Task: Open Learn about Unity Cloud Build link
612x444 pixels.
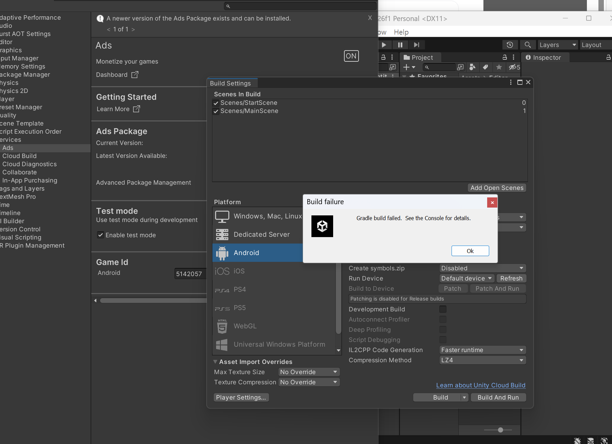Action: (481, 385)
